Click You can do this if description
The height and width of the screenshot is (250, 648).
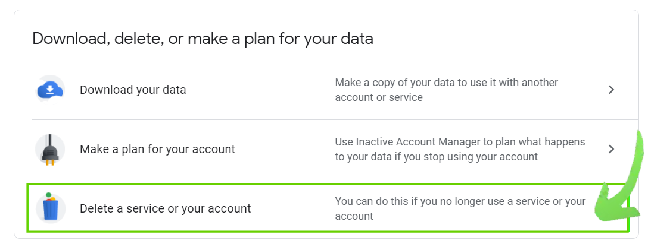tap(460, 208)
